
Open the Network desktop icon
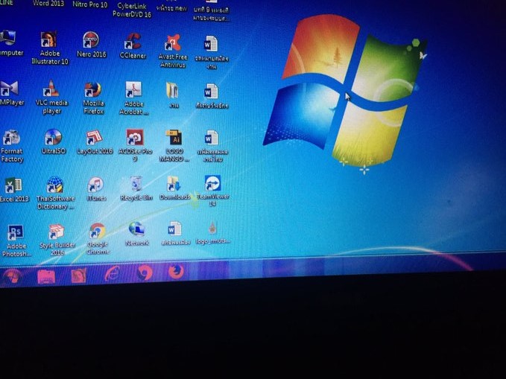[137, 229]
